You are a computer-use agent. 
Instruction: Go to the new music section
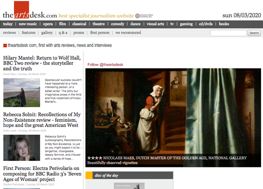(28, 24)
